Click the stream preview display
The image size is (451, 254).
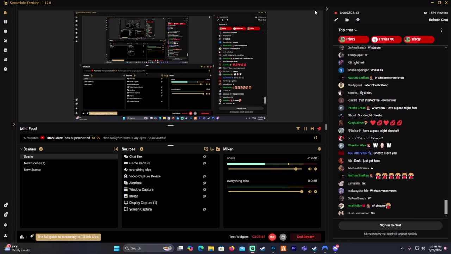pos(171,66)
